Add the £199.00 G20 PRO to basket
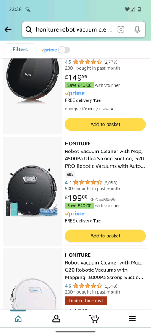151x336 pixels. [105, 236]
